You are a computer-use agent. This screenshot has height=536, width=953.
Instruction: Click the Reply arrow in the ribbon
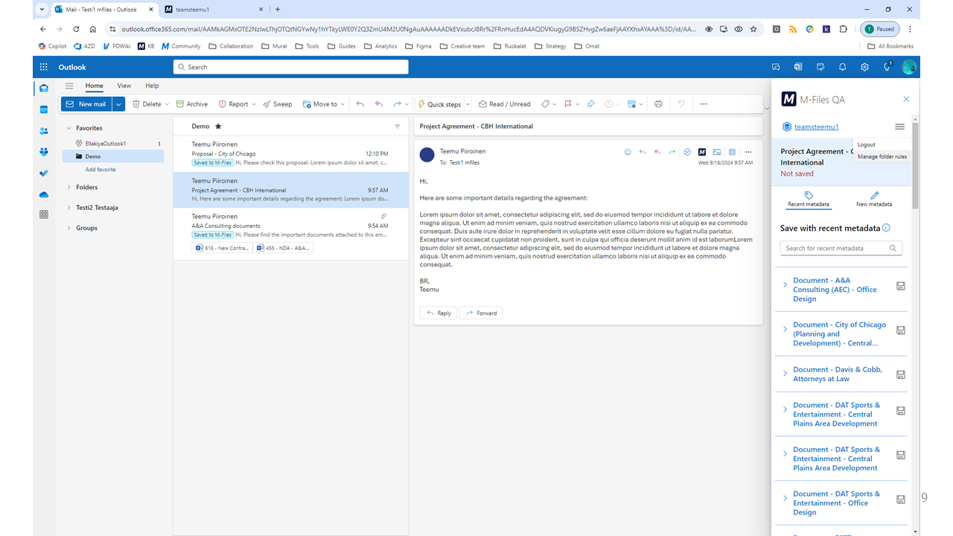click(x=360, y=104)
